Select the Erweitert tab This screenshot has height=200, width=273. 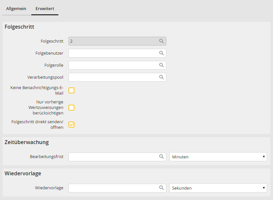coord(45,9)
